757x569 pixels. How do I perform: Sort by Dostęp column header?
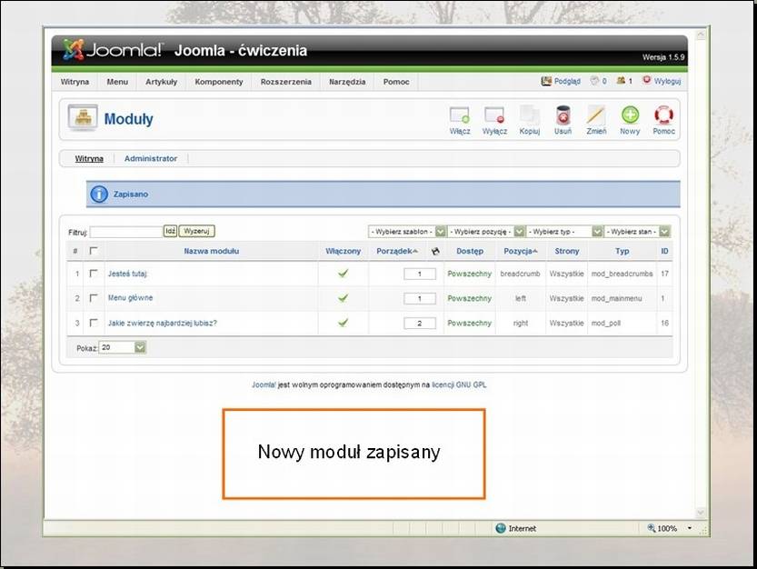[x=470, y=251]
